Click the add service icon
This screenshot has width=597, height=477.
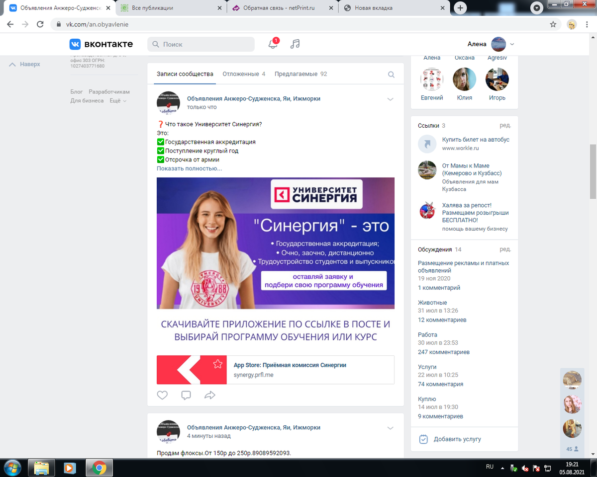(x=423, y=439)
